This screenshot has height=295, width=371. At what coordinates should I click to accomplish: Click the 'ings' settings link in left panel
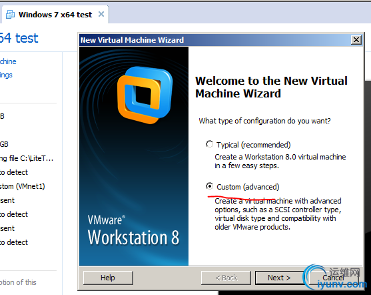pos(6,75)
